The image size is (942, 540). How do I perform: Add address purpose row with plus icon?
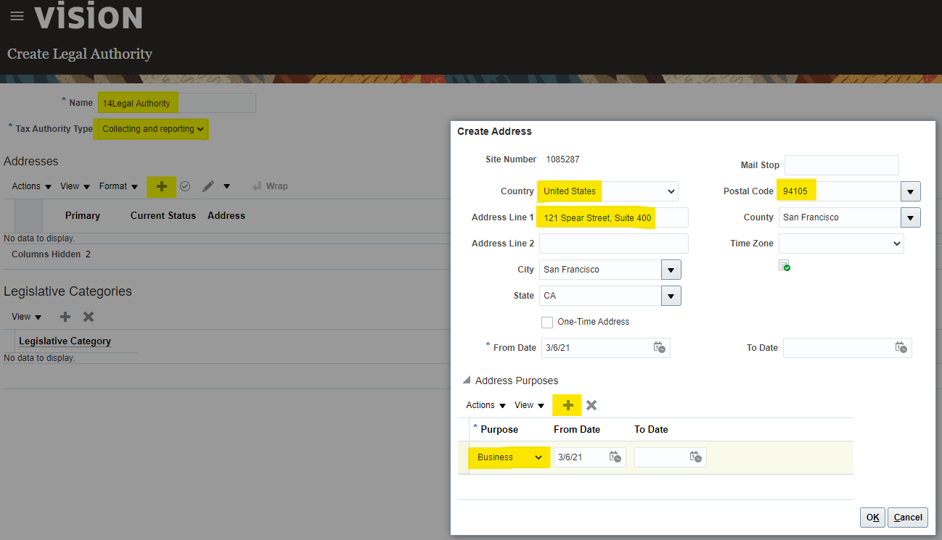pos(568,405)
